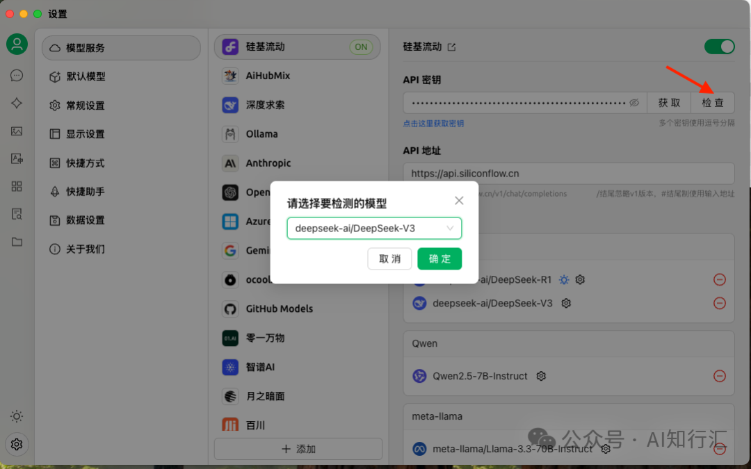Screen dimensions: 751x469
Task: Open the 点击这里获取密钥 link
Action: click(433, 124)
